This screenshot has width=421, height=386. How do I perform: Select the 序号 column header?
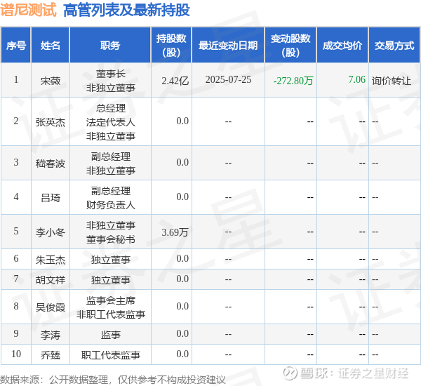click(16, 46)
